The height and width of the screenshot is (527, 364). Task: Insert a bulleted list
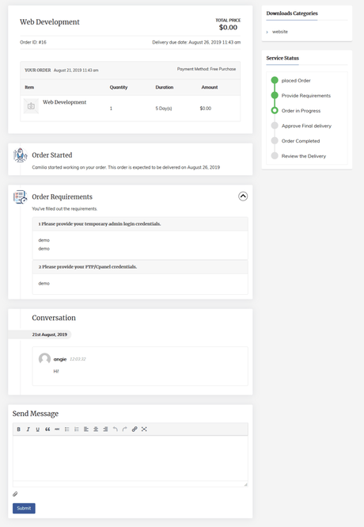click(66, 430)
